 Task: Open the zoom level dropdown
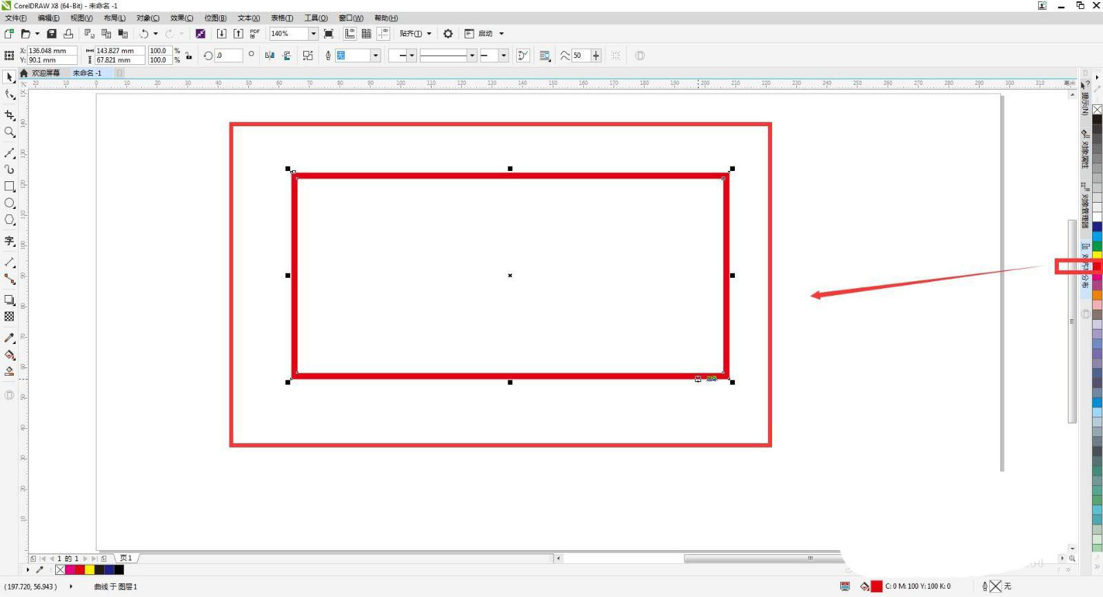pos(313,33)
